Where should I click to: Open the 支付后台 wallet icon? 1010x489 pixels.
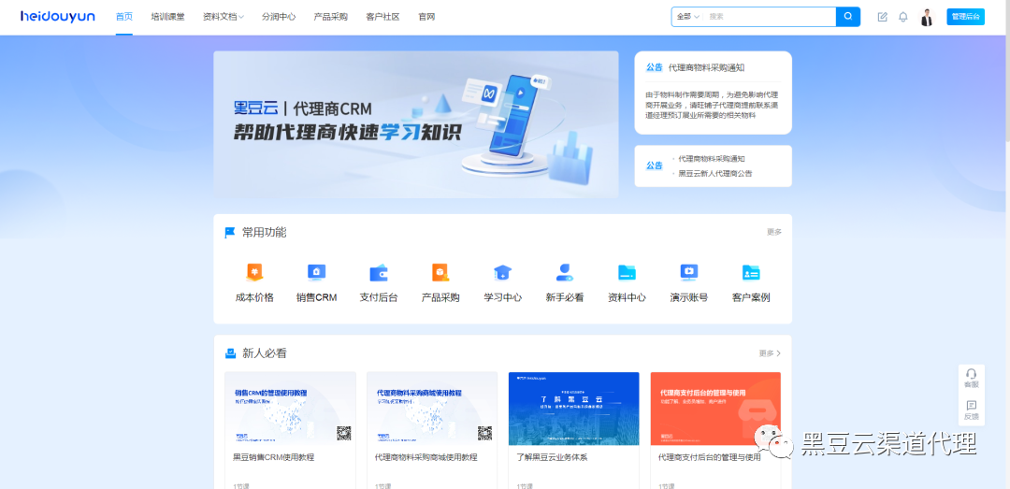379,272
